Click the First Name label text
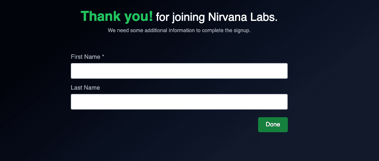The image size is (379, 161). (x=86, y=57)
